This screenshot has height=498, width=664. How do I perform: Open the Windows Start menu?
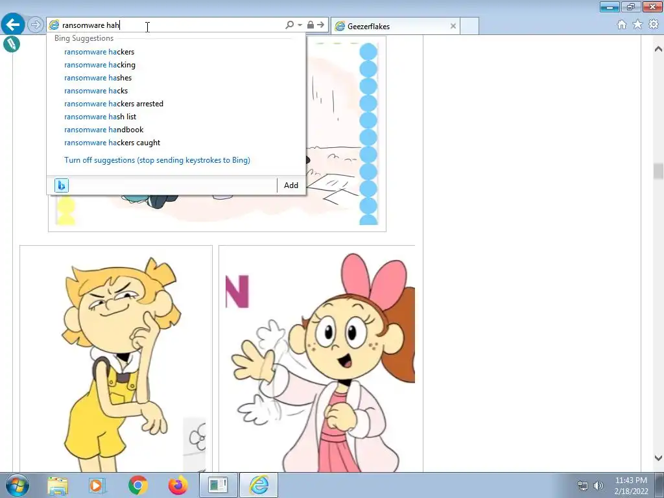pos(18,485)
